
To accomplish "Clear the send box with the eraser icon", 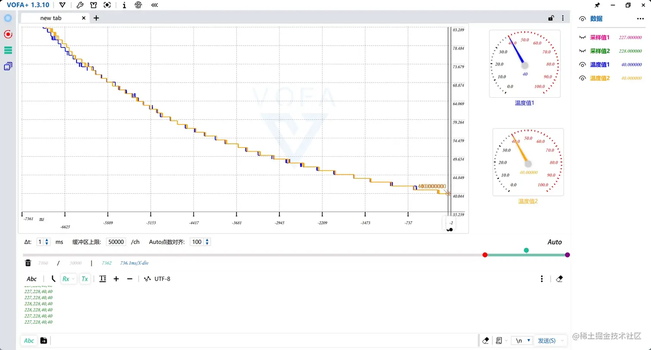I will coord(486,341).
